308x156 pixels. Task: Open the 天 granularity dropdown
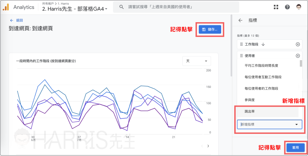197,61
